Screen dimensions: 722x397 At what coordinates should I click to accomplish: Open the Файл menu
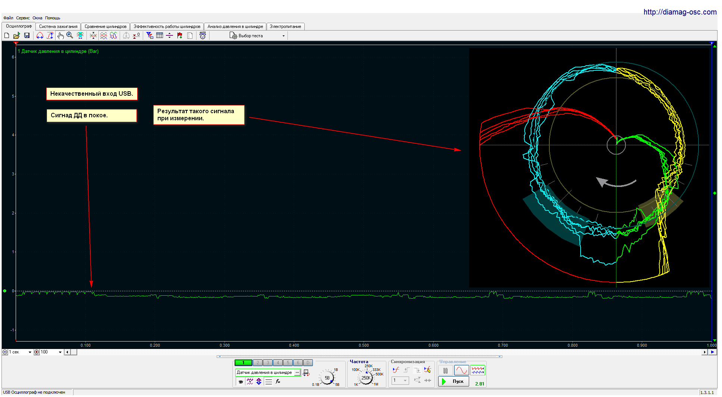coord(8,18)
